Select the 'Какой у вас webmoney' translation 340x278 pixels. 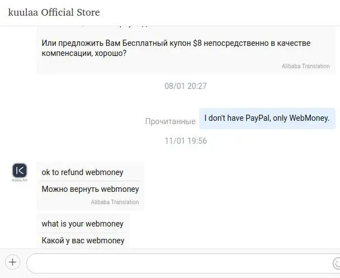pos(83,241)
